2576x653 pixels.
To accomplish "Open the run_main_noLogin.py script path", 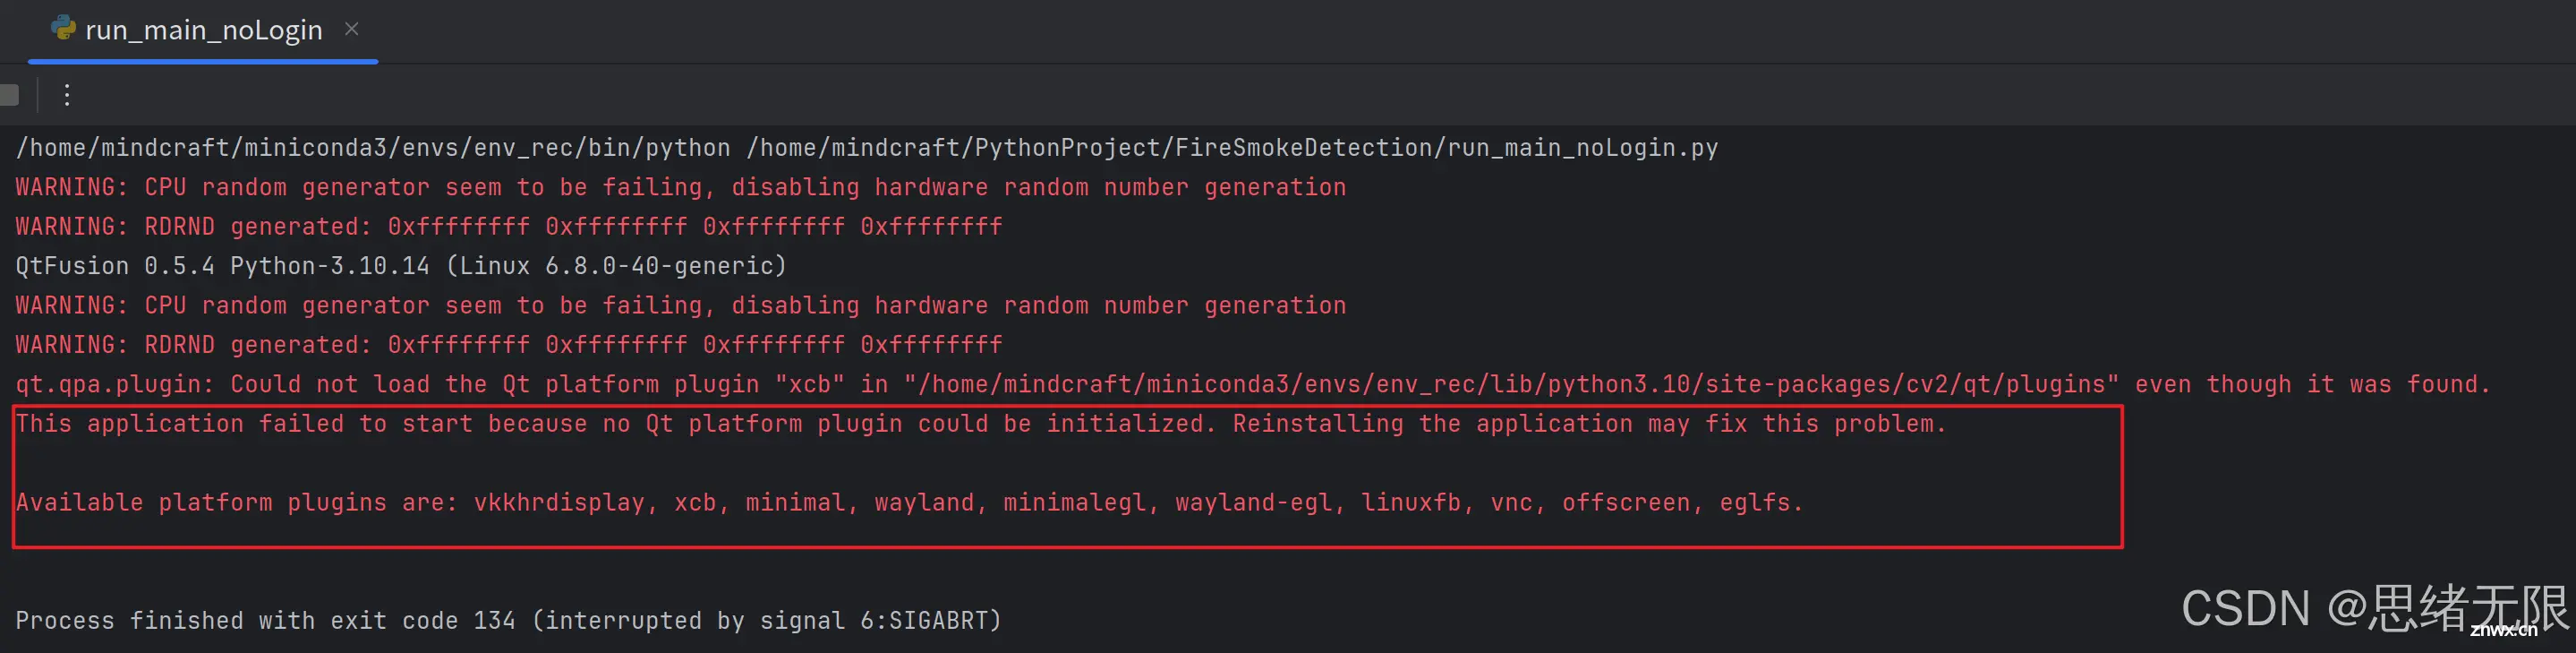I will [1232, 148].
